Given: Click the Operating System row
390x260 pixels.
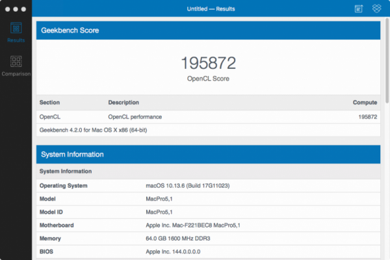Looking at the screenshot, I should pyautogui.click(x=208, y=186).
